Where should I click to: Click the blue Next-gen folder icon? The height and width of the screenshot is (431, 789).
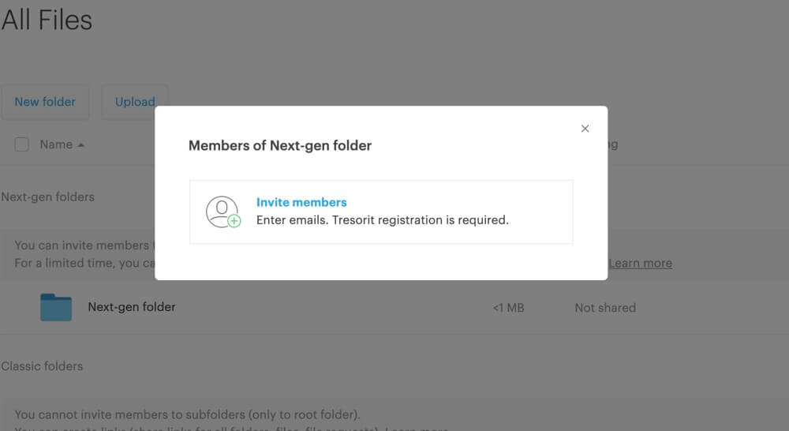pos(56,307)
